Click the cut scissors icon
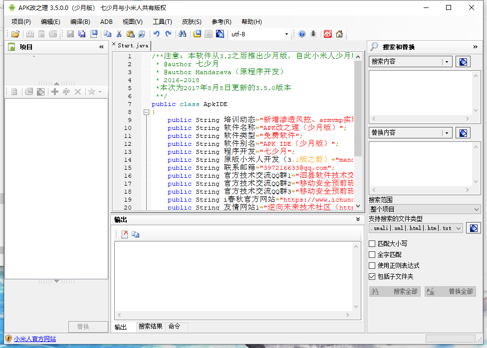The width and height of the screenshot is (487, 348). (119, 34)
